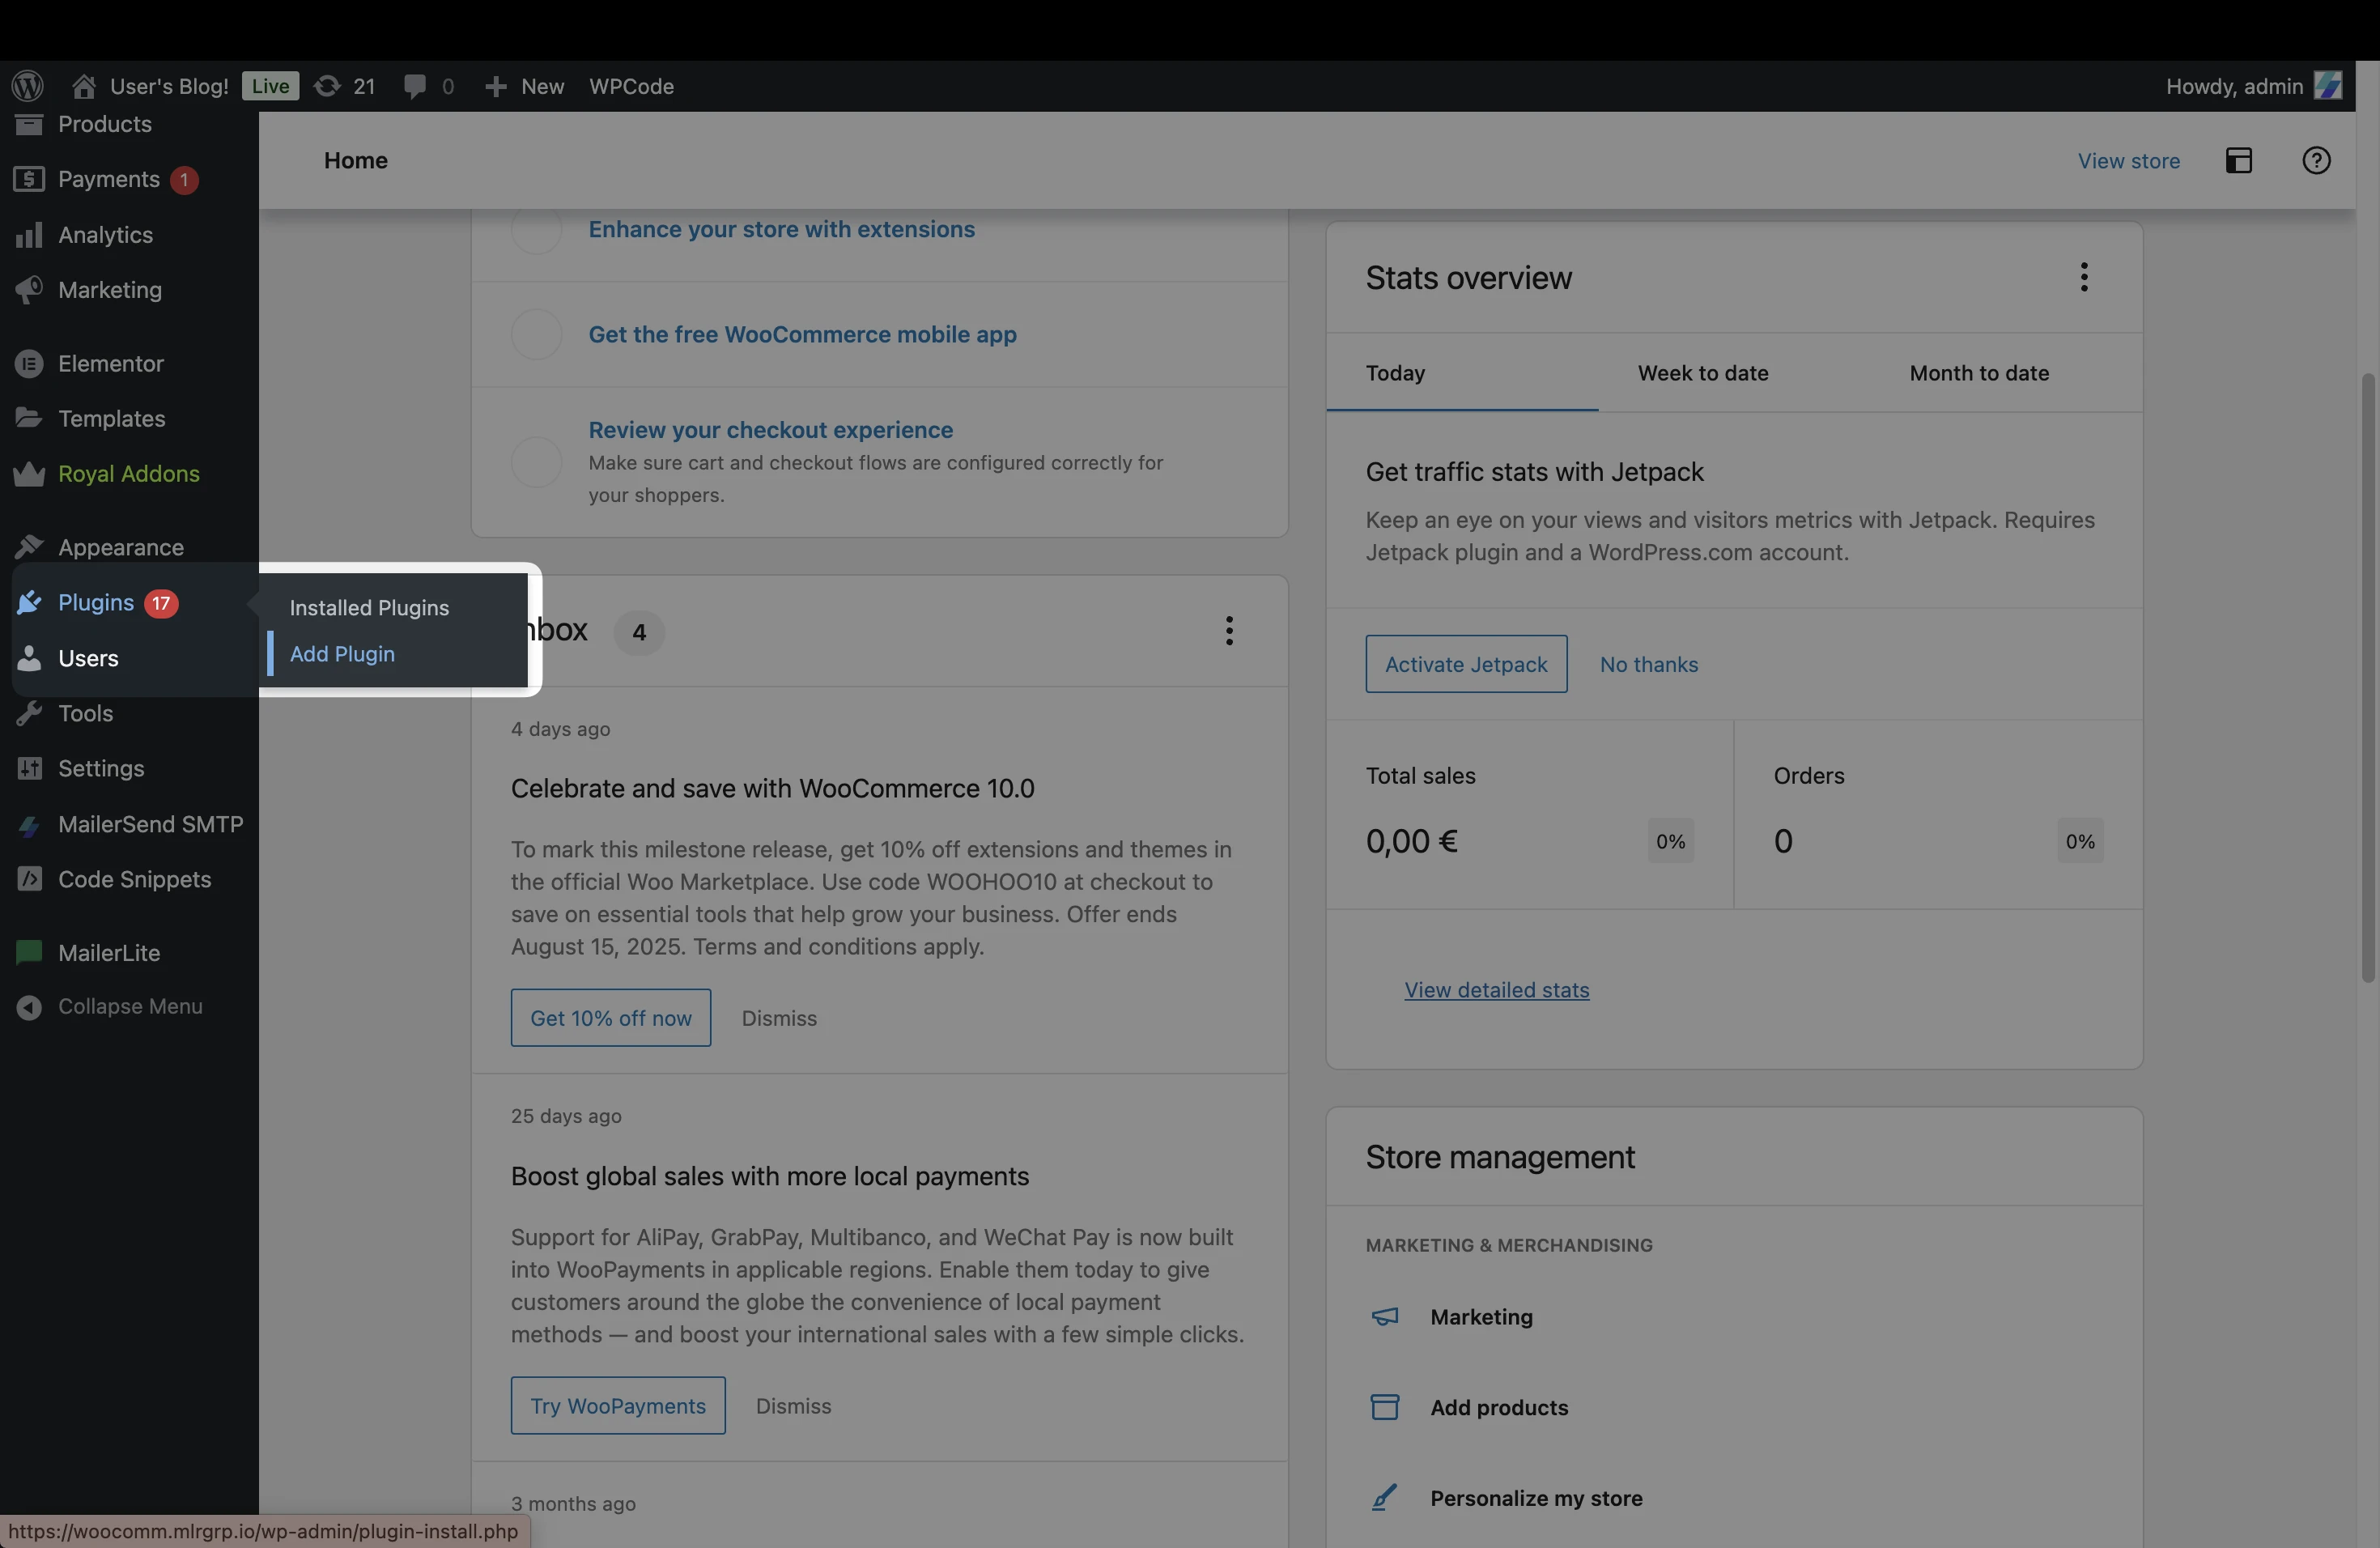2380x1548 pixels.
Task: Click the Add products label in Store management
Action: (1499, 1407)
